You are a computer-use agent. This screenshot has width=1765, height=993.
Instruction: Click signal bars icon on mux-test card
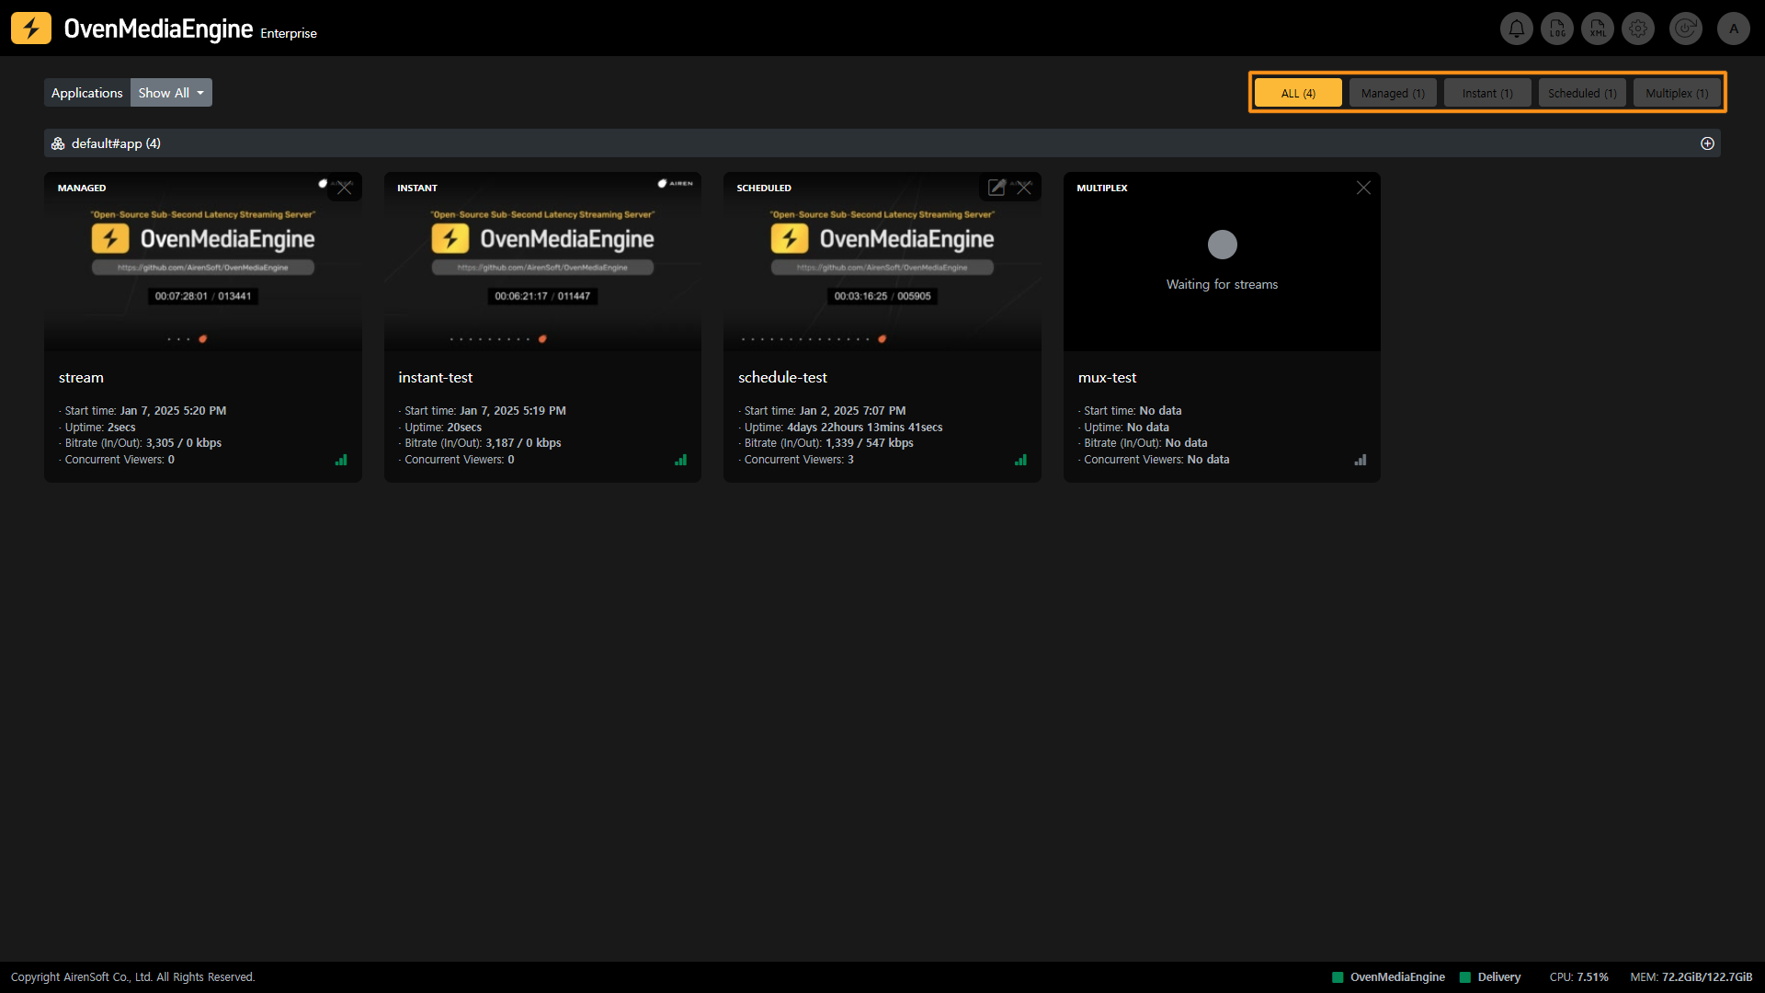[1361, 460]
